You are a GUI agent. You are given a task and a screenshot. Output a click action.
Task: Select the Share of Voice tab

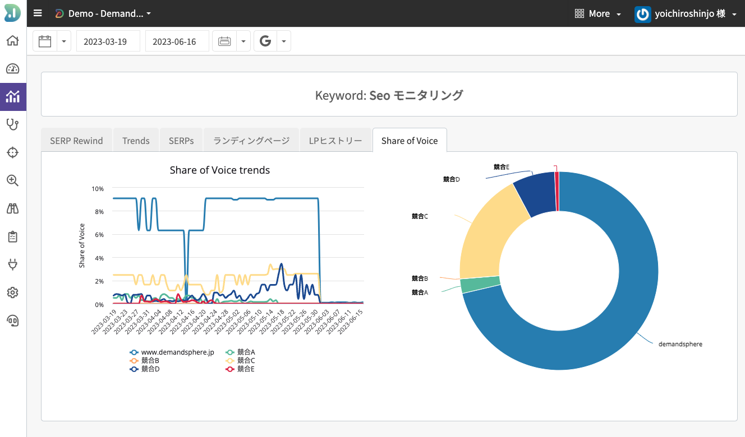[410, 141]
